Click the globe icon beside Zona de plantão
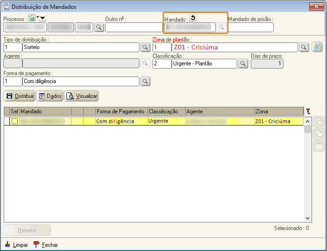The height and width of the screenshot is (251, 327). click(x=317, y=47)
